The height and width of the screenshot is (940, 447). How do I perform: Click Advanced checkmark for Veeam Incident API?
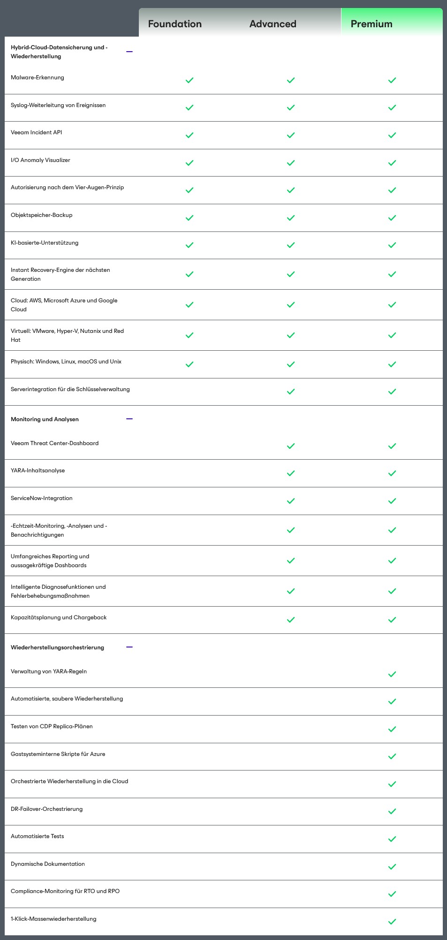coord(291,135)
